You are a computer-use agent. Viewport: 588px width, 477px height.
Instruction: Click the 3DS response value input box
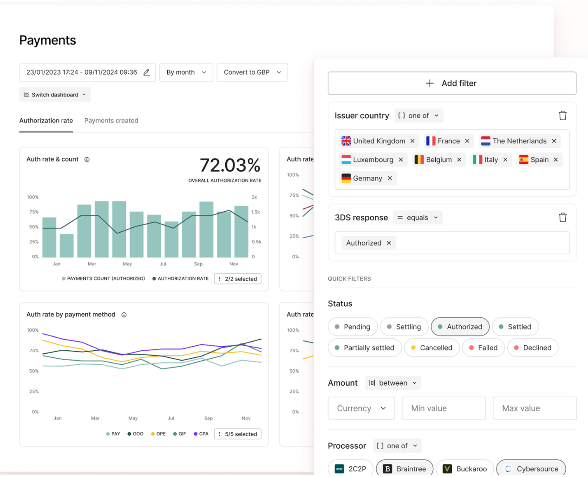coord(452,243)
